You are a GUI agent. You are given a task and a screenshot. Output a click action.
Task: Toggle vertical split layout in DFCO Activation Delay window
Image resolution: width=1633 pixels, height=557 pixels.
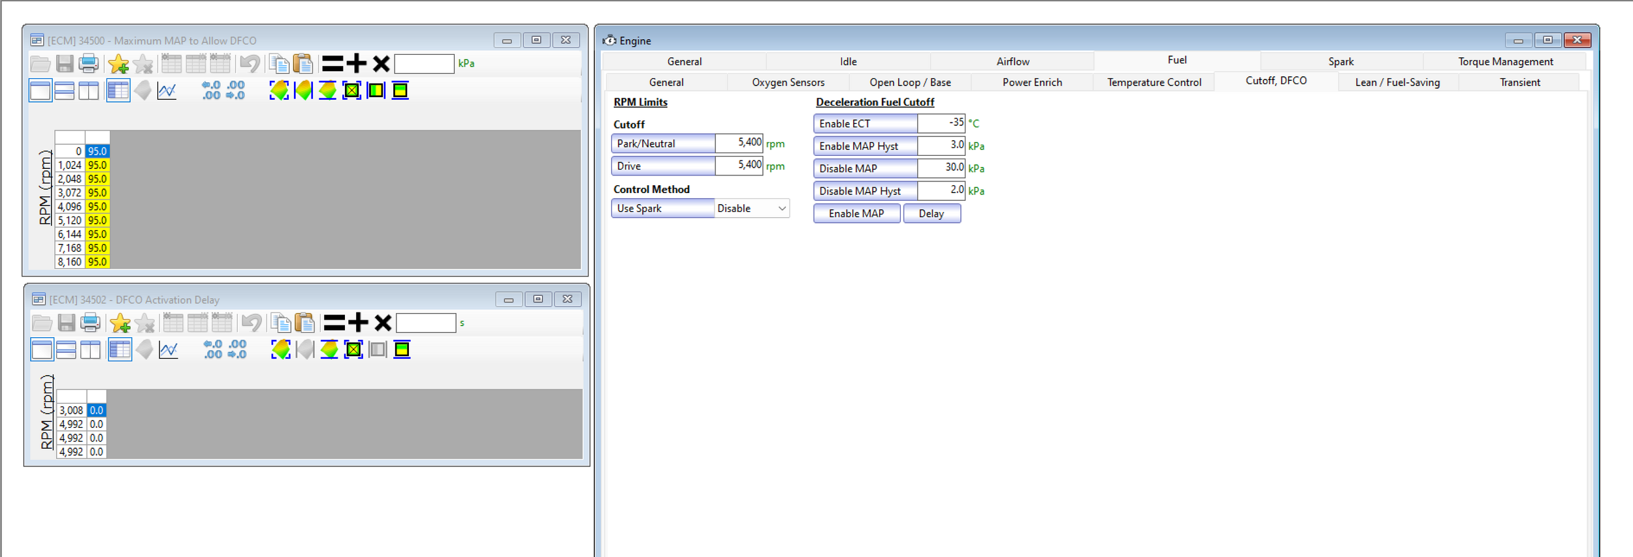pos(90,350)
